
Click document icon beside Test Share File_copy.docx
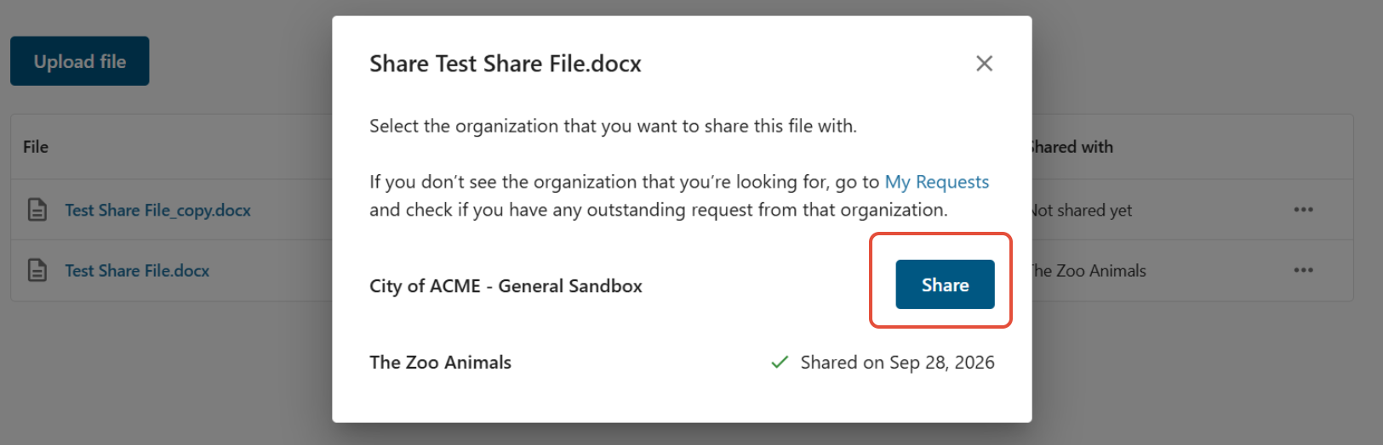click(x=37, y=209)
